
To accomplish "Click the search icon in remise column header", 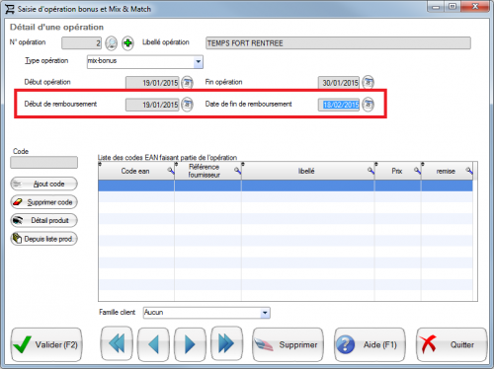I will 469,171.
